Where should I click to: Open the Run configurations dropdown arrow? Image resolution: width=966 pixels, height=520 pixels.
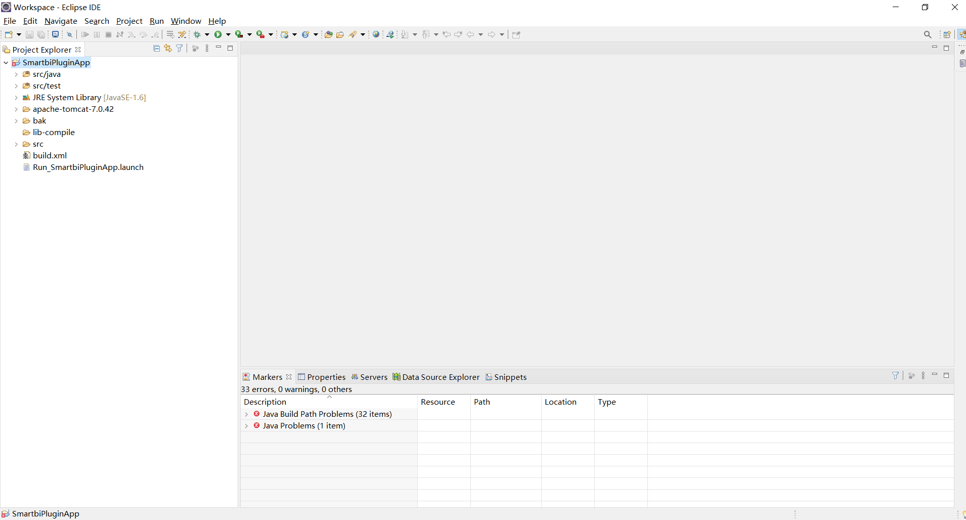[228, 34]
